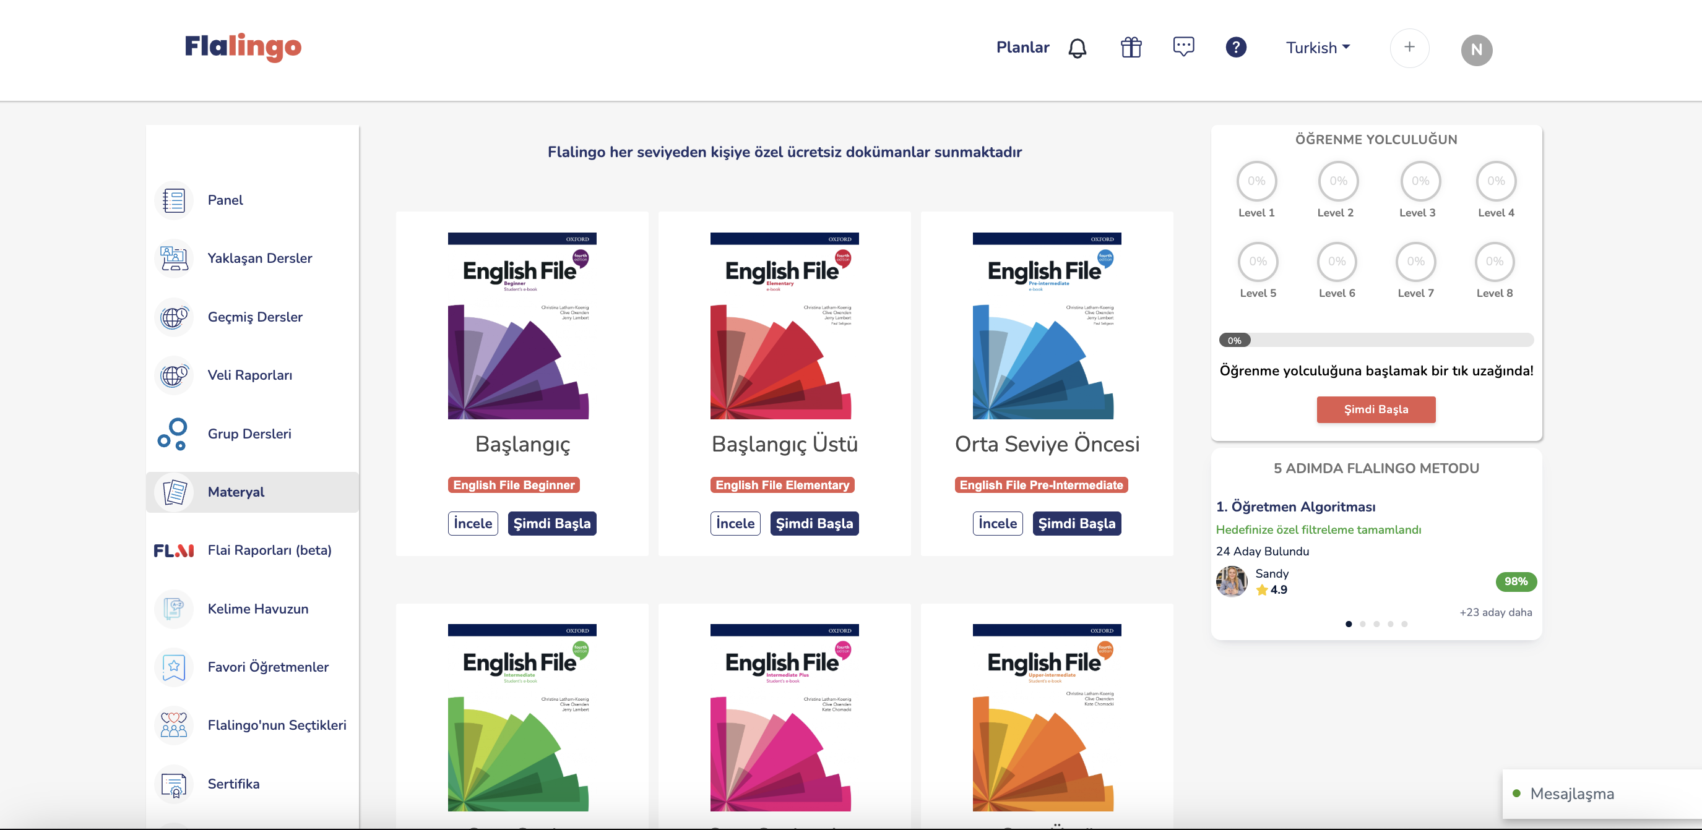
Task: Open the N profile avatar
Action: pyautogui.click(x=1476, y=49)
